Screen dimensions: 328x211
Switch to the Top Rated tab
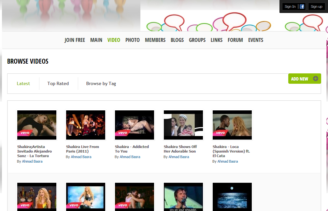[x=58, y=84]
